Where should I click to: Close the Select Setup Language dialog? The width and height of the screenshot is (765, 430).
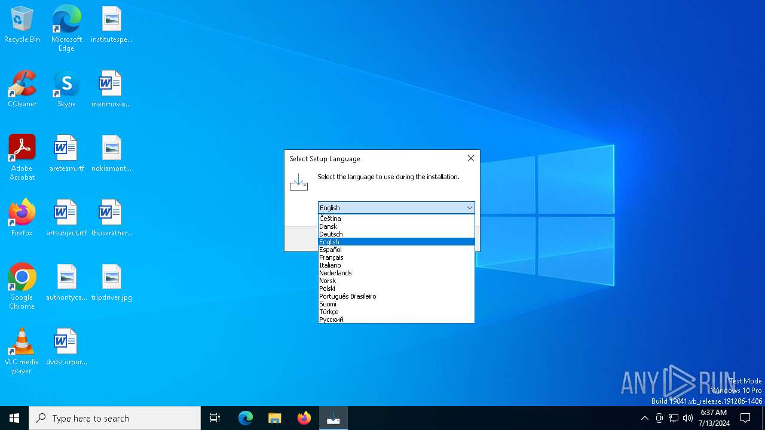point(471,158)
